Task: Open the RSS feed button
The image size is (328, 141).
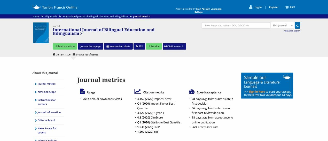Action: point(139,46)
